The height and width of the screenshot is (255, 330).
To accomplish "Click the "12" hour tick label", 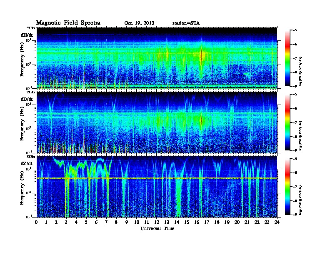I will tap(157, 222).
